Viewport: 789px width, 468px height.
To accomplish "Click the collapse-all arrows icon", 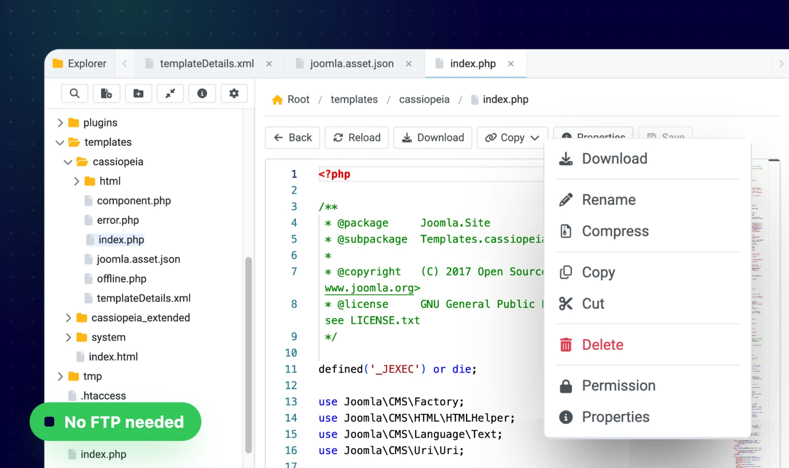I will click(170, 93).
